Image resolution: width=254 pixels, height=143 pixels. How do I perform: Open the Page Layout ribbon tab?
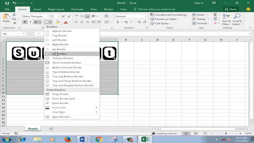pos(56,9)
